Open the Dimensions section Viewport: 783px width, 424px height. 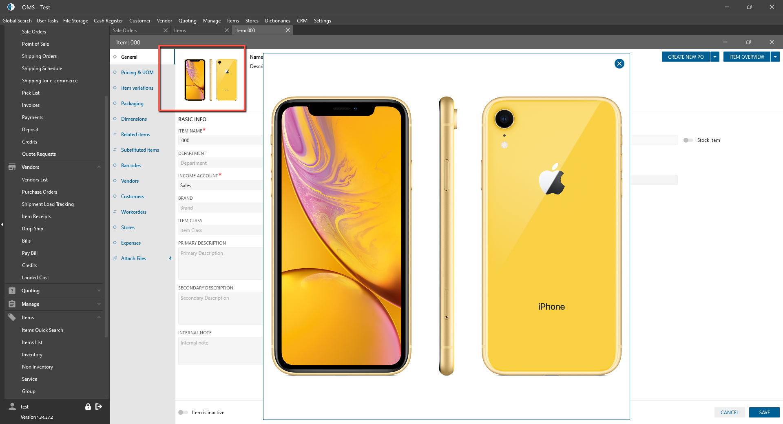[134, 119]
